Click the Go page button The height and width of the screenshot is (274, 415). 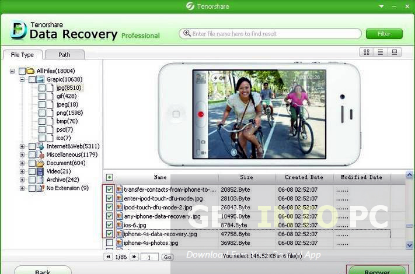[168, 257]
